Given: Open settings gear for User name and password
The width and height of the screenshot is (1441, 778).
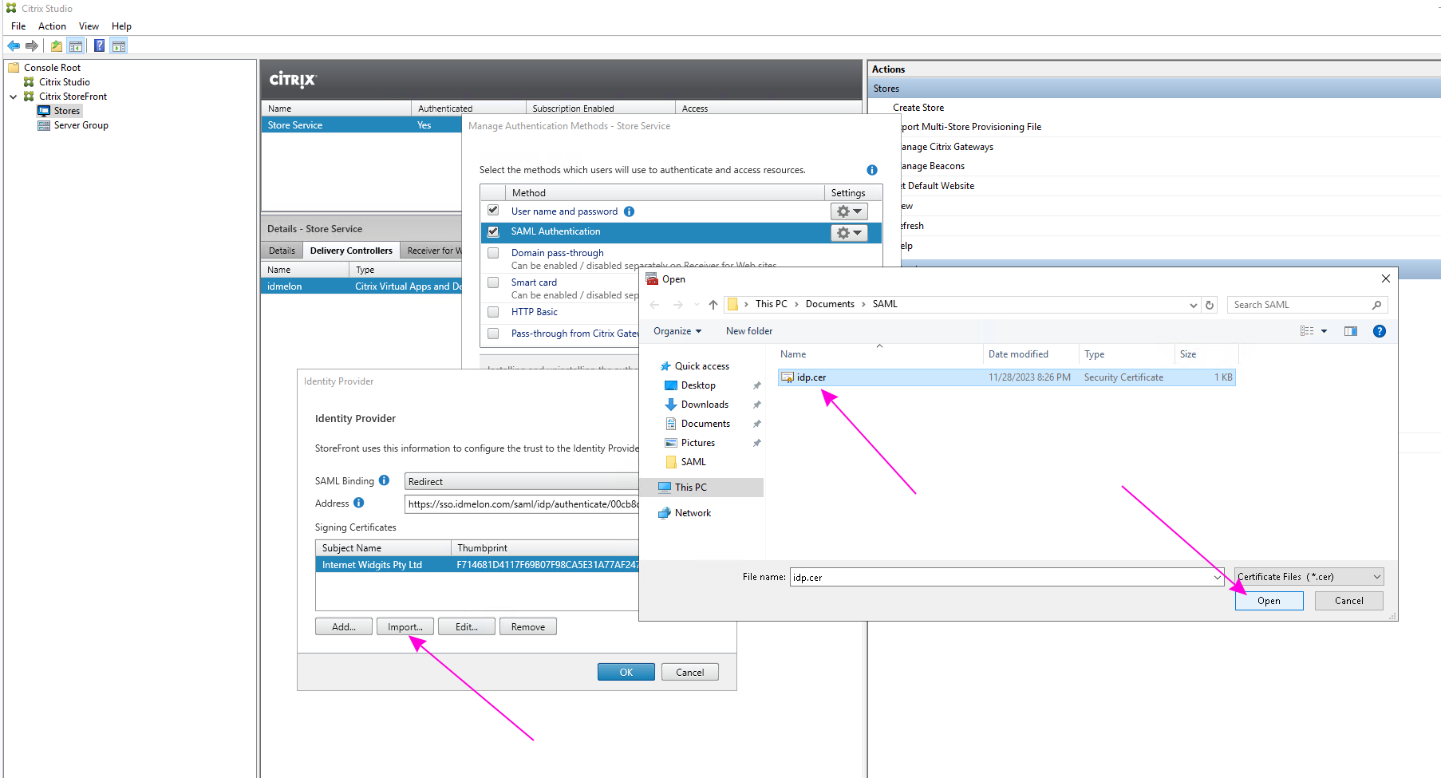Looking at the screenshot, I should pos(849,211).
